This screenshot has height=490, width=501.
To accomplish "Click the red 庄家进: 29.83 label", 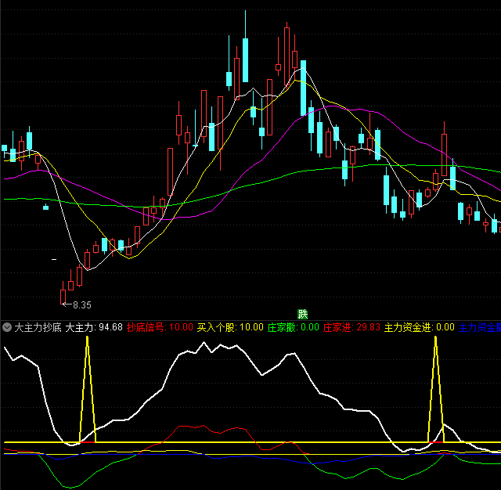I will pyautogui.click(x=351, y=327).
